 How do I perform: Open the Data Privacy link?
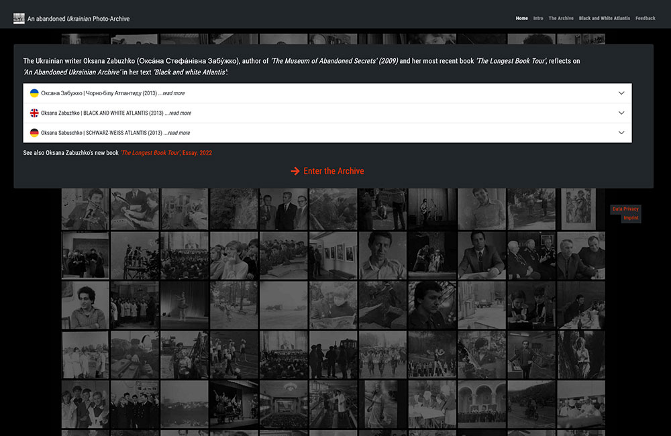625,209
